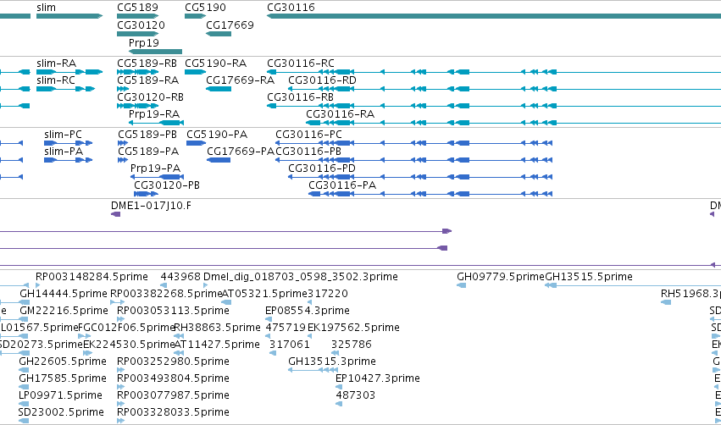Screen dimensions: 721x425
Task: Select EST RH38863.5prime
Action: (217, 328)
